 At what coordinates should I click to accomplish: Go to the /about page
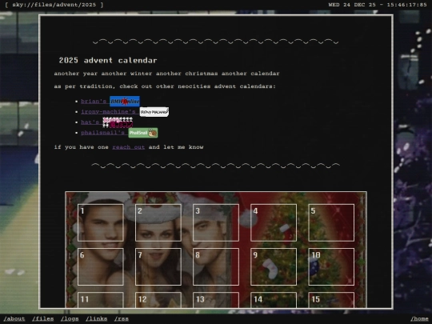pos(14,318)
